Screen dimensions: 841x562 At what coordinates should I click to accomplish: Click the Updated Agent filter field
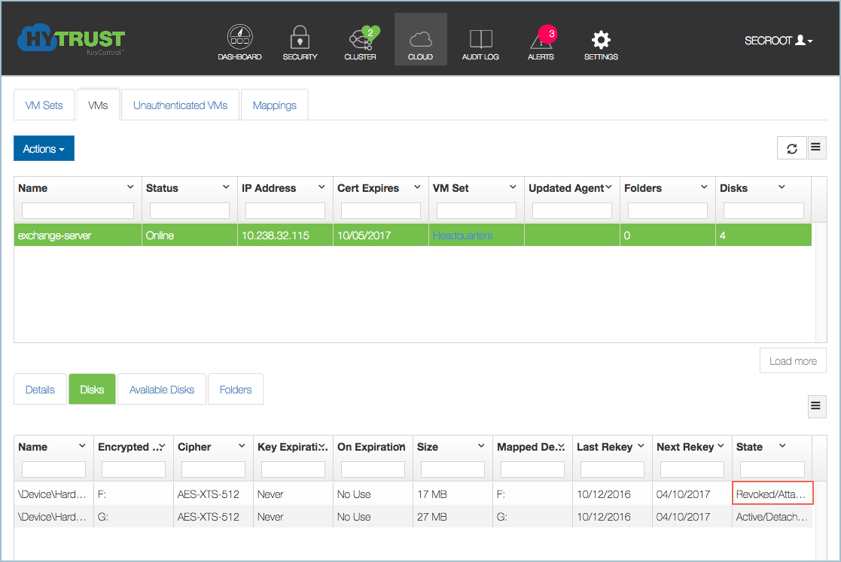[x=571, y=211]
